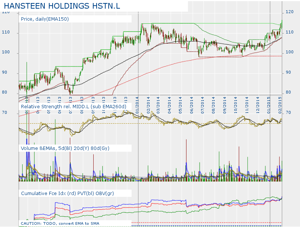Select the 100 value on right price axis
Image resolution: width=300 pixels, height=227 pixels.
[x=289, y=52]
